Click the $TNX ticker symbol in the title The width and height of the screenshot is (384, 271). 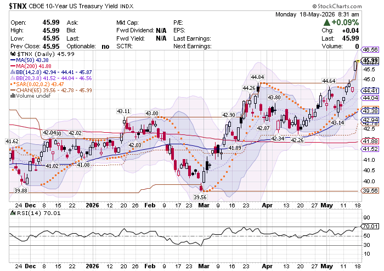pyautogui.click(x=18, y=6)
